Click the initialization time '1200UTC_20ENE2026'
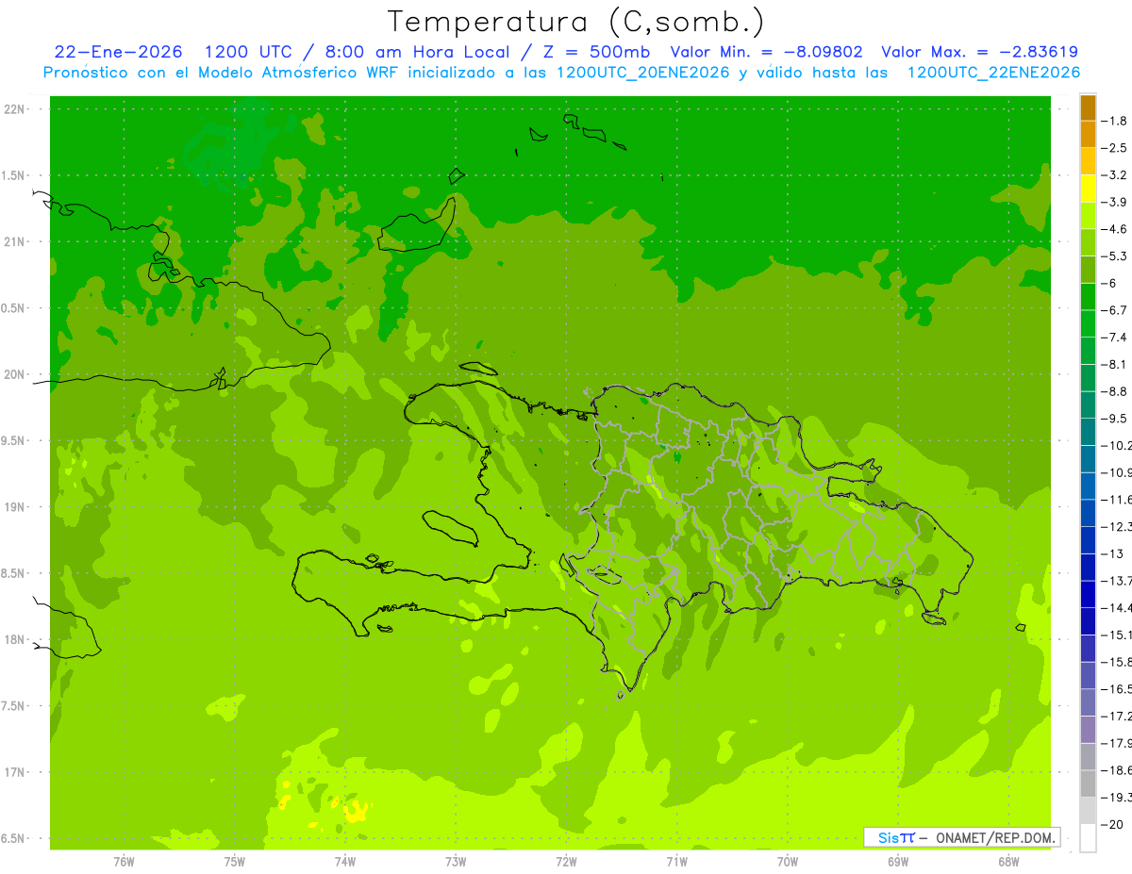This screenshot has width=1132, height=874. 641,73
